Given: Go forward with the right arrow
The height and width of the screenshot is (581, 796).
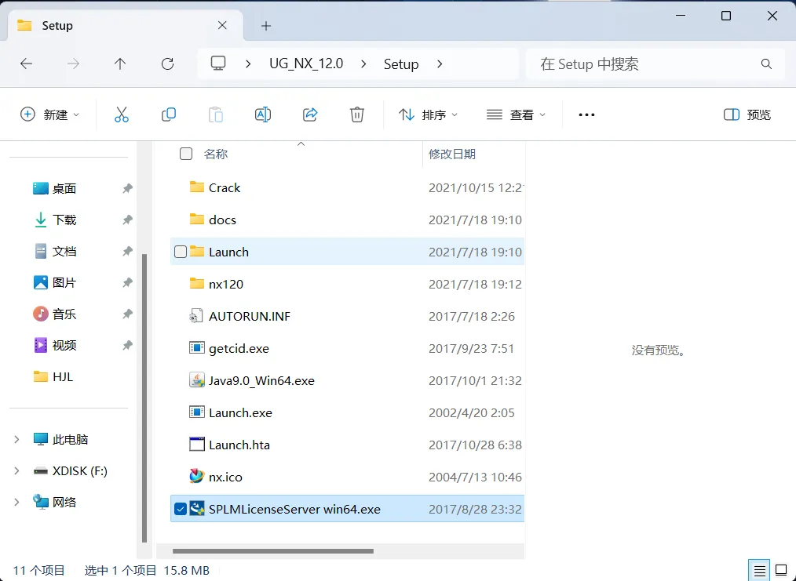Looking at the screenshot, I should pyautogui.click(x=73, y=64).
